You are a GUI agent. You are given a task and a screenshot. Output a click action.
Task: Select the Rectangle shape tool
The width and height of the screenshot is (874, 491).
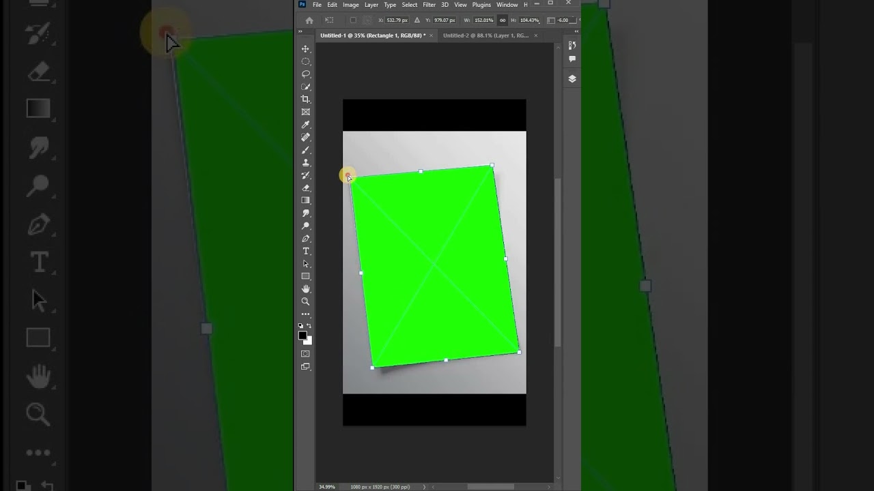click(x=305, y=276)
